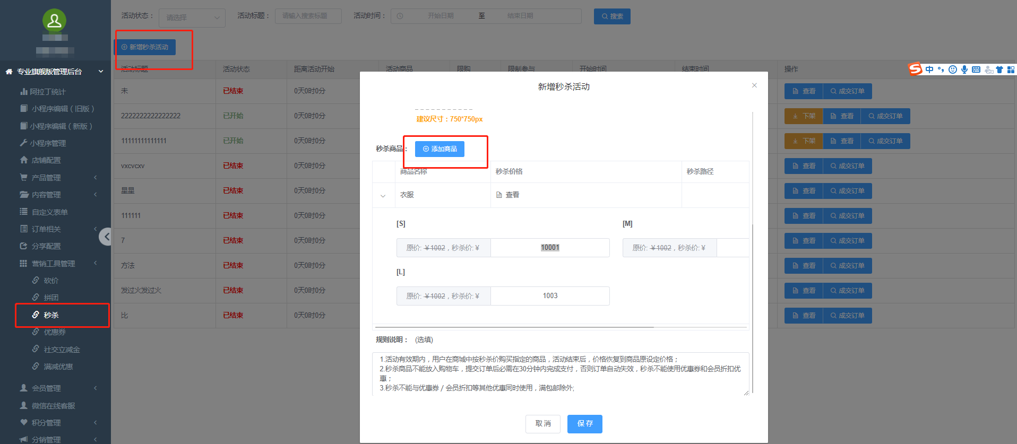1017x444 pixels.
Task: Click the Sogou input method logo icon
Action: [915, 69]
